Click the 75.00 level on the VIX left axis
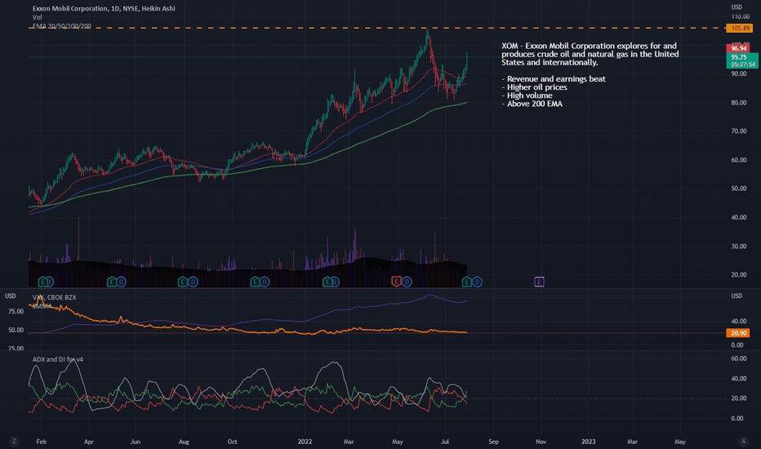The width and height of the screenshot is (761, 449). click(x=16, y=312)
